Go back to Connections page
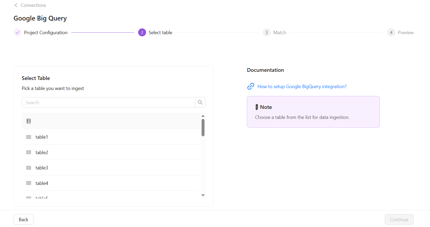 click(33, 5)
